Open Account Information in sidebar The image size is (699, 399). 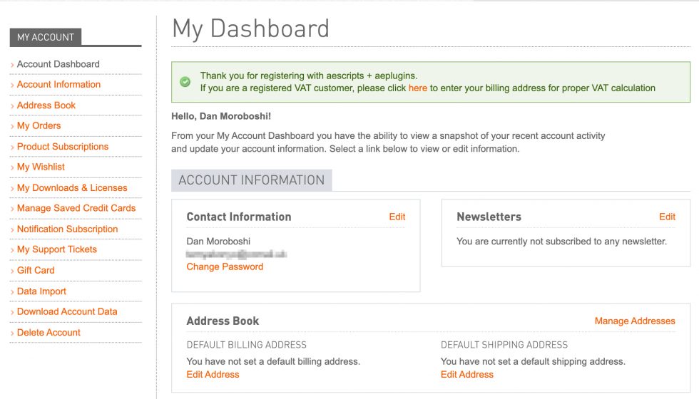coord(58,84)
